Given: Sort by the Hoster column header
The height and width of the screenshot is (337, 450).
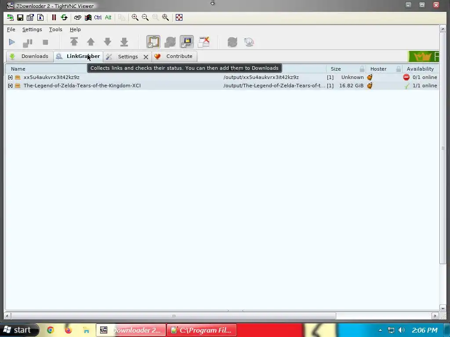Looking at the screenshot, I should tap(378, 69).
